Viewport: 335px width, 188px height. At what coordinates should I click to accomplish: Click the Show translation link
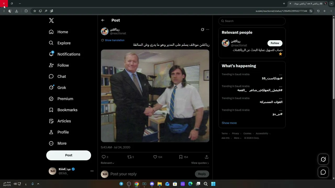[x=115, y=40]
